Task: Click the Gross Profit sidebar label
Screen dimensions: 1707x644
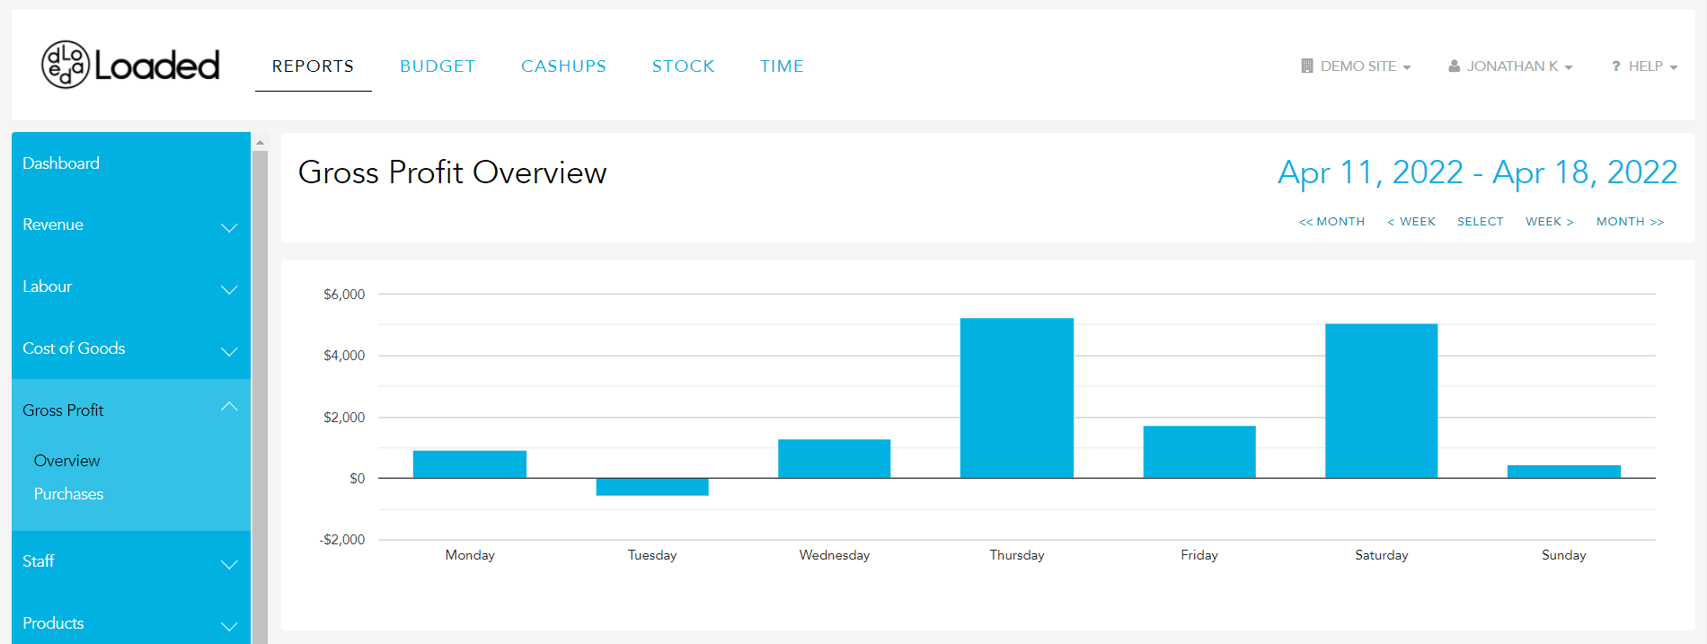Action: pyautogui.click(x=63, y=410)
